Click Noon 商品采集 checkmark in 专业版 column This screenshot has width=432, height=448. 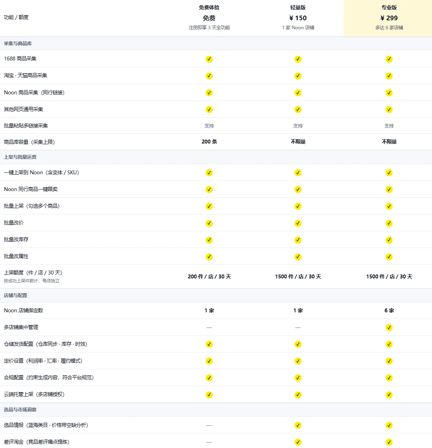coord(389,93)
